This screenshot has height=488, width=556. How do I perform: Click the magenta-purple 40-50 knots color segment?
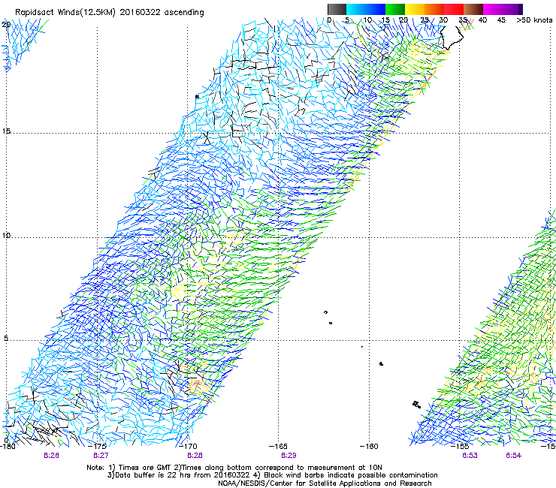[x=503, y=9]
